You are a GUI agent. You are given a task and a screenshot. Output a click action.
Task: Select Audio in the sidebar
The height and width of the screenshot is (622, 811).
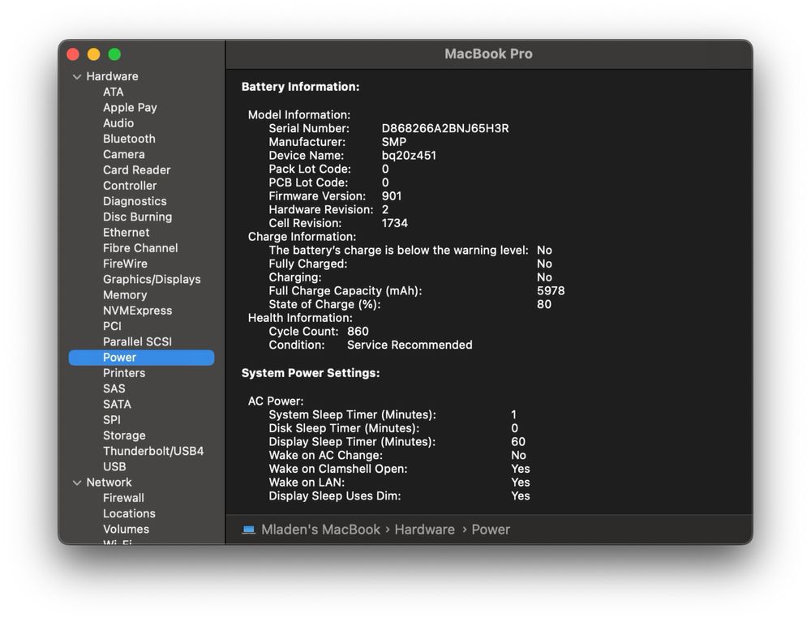[118, 123]
